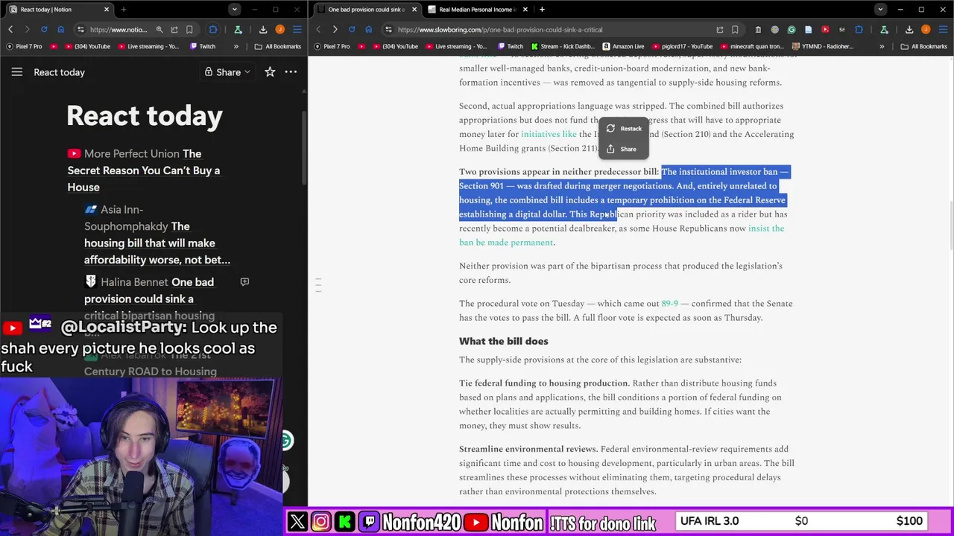The height and width of the screenshot is (536, 954).
Task: Click 'What the bill does' heading
Action: tap(503, 341)
